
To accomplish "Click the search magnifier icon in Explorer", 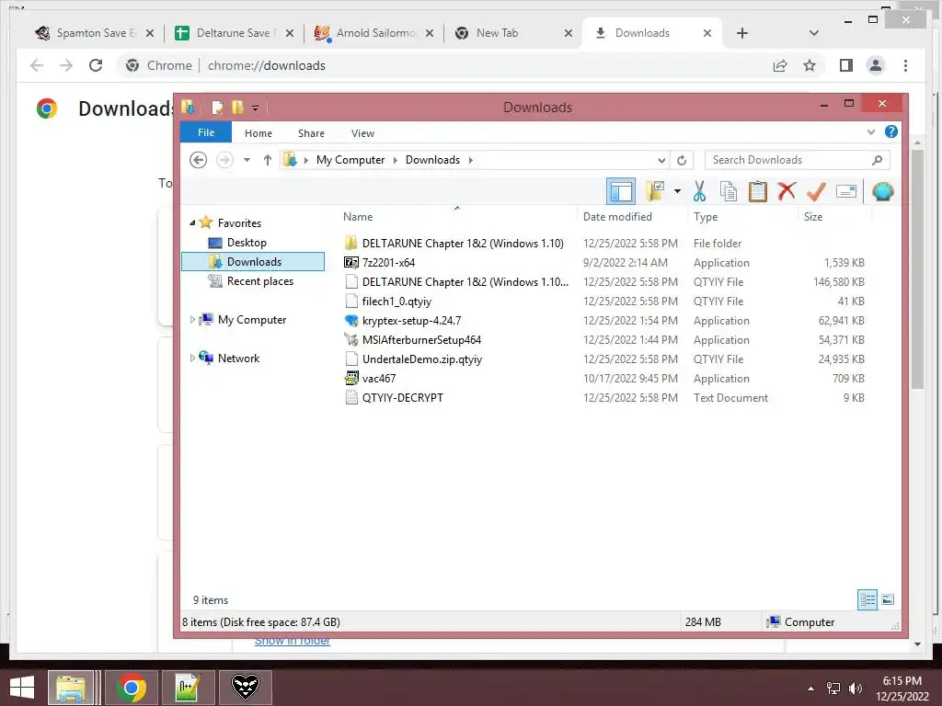I will [877, 160].
